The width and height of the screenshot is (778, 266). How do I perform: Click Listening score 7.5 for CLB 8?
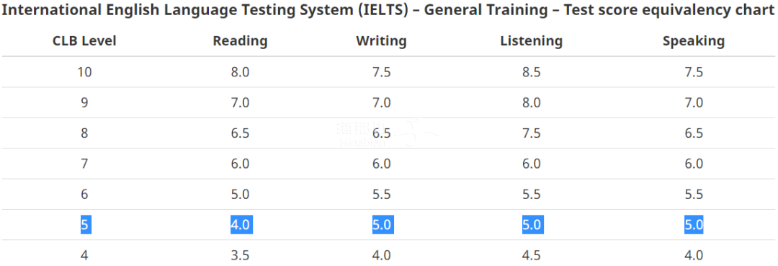tap(532, 133)
